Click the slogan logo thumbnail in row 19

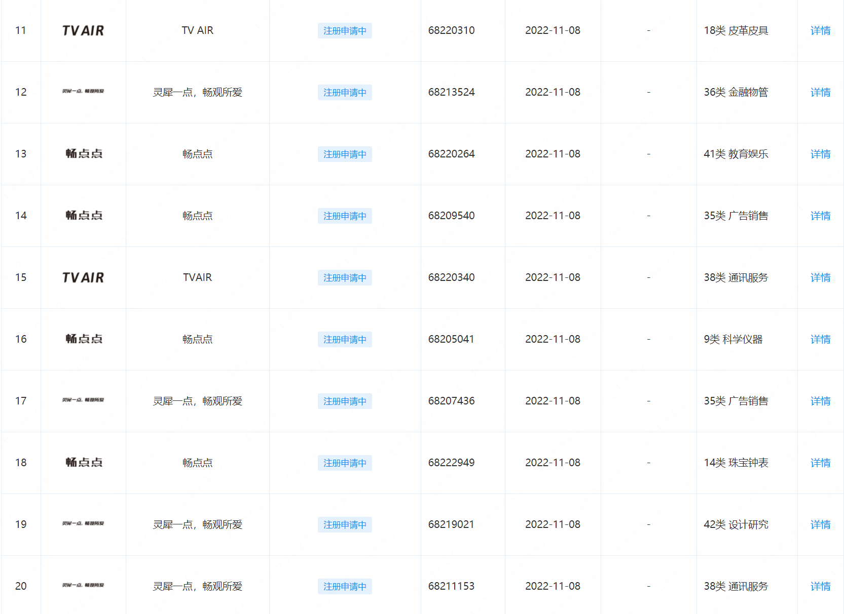pos(83,523)
